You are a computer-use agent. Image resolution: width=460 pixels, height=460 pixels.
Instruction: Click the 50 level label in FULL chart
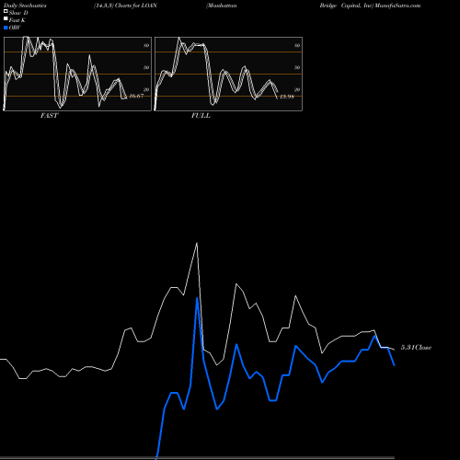tap(297, 67)
